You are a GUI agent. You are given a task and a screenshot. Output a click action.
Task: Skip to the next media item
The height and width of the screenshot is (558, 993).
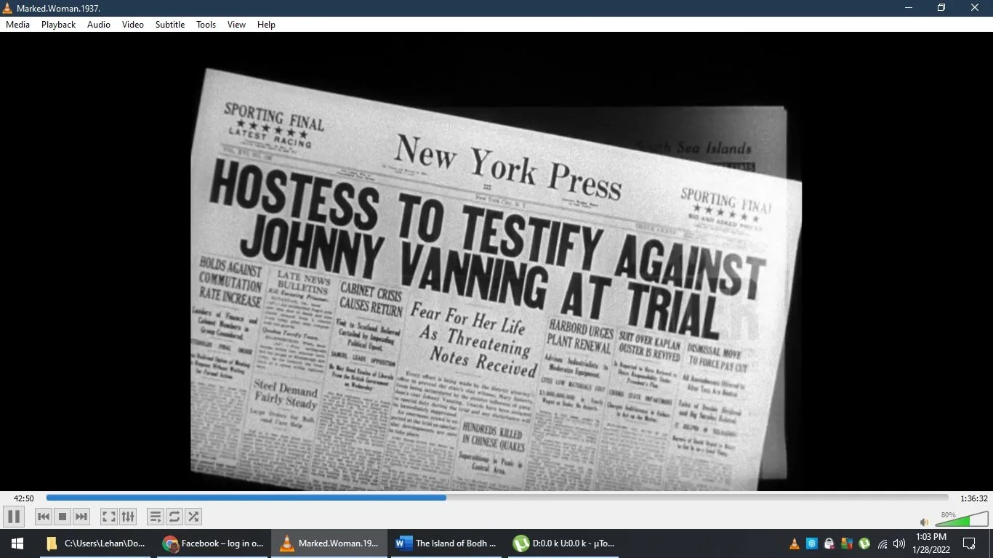[81, 517]
